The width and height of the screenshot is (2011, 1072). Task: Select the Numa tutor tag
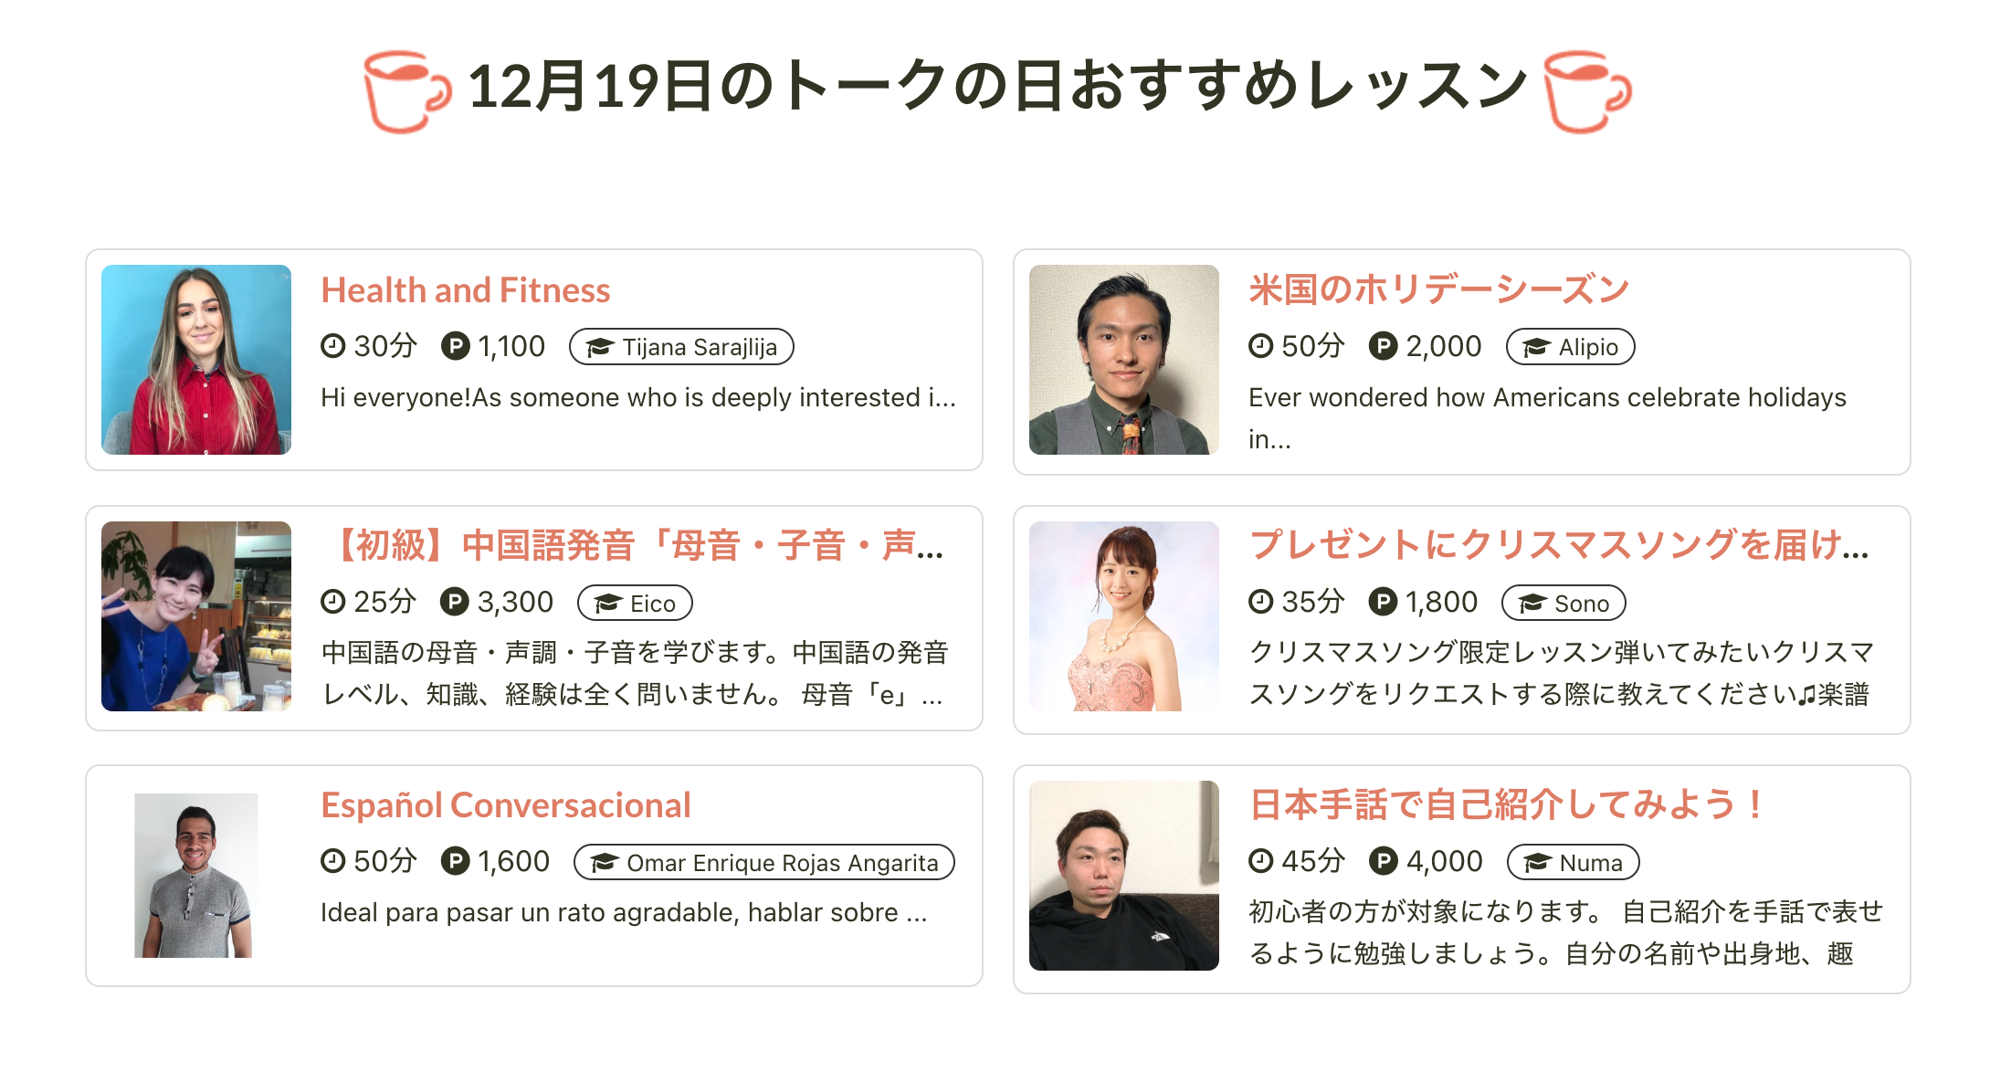click(1573, 862)
